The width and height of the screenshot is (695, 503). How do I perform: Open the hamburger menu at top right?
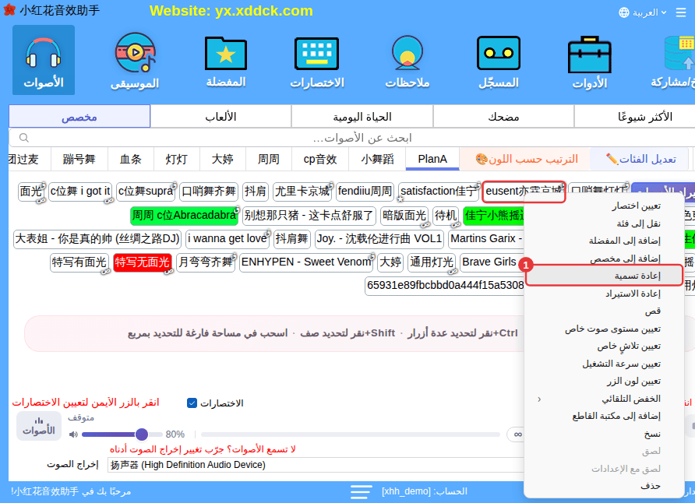[681, 12]
